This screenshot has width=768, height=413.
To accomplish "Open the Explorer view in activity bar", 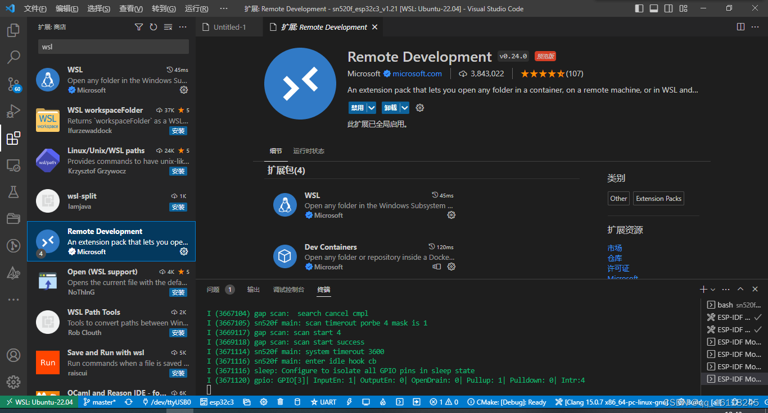I will pos(13,30).
